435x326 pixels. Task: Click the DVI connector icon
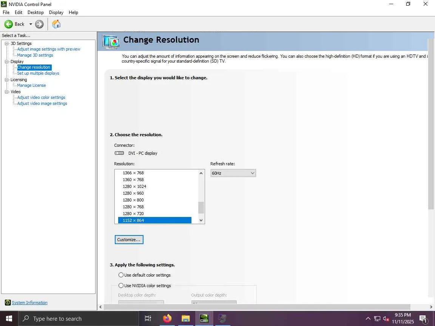119,153
